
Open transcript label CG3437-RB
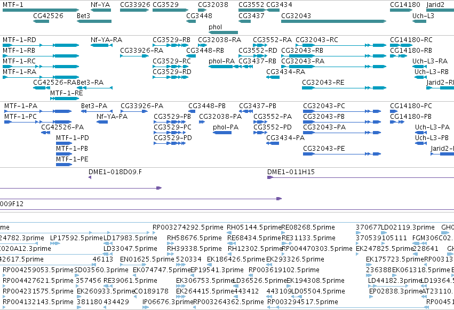(257, 61)
